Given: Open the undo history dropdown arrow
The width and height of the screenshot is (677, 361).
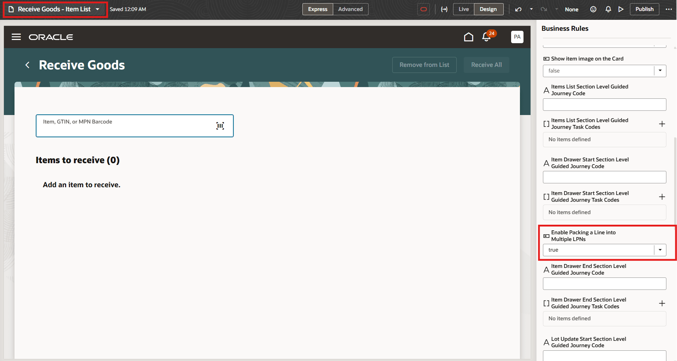Looking at the screenshot, I should point(531,9).
